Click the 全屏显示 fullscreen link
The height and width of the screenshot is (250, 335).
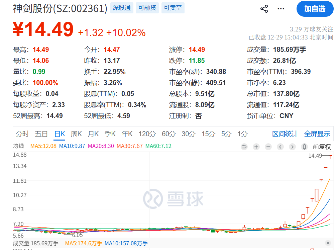tap(317, 134)
